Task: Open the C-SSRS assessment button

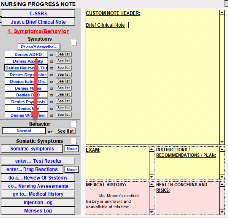Action: [x=38, y=14]
